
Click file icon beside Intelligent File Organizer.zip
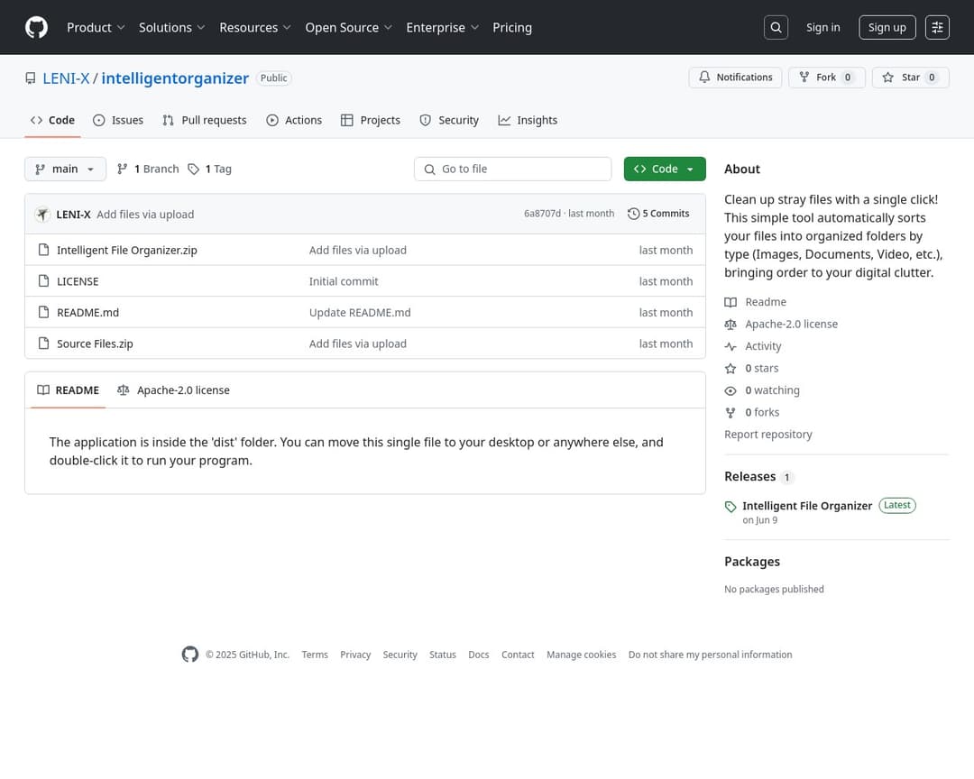coord(43,250)
